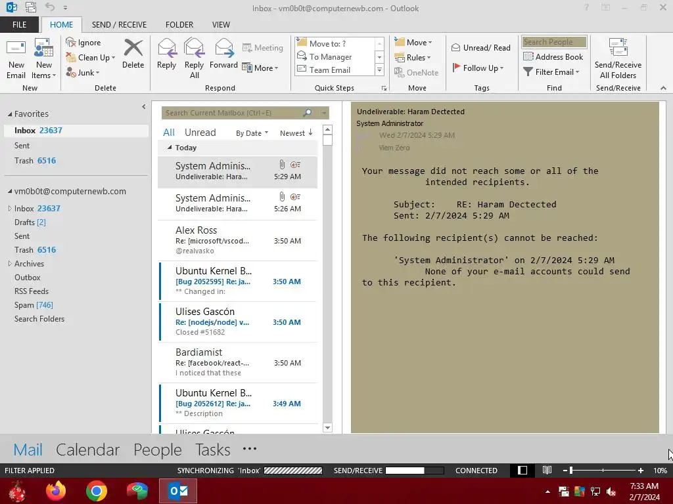The height and width of the screenshot is (504, 673).
Task: Click the zoom in plus button
Action: 640,471
